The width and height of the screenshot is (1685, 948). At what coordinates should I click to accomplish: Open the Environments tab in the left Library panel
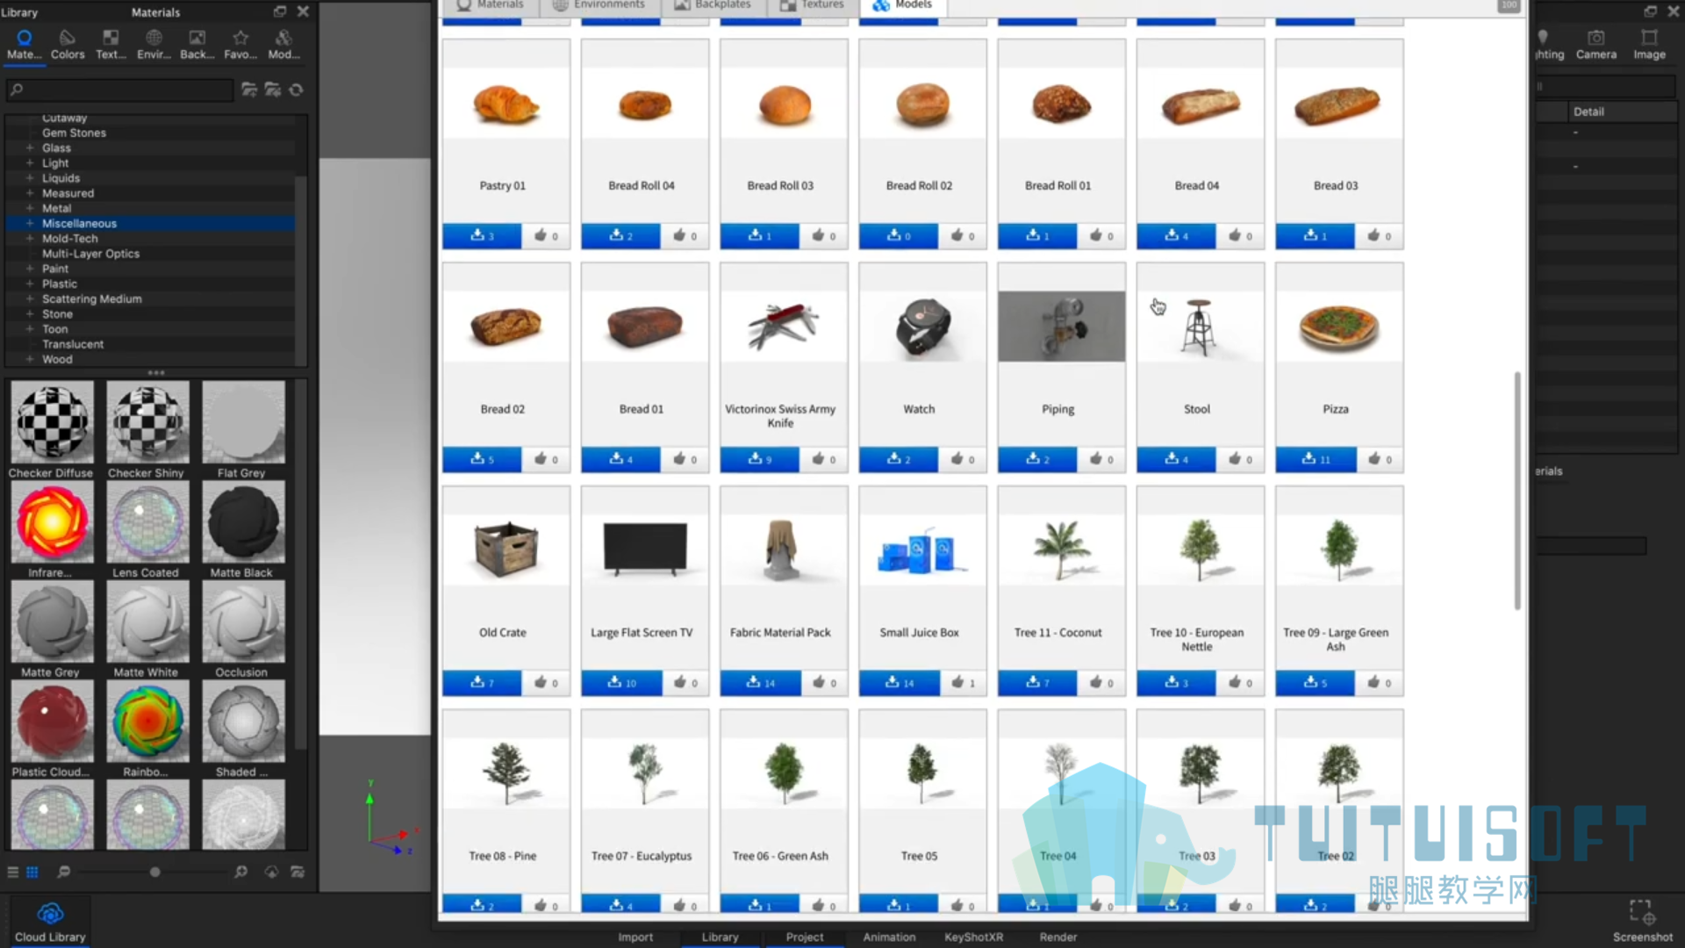click(154, 44)
